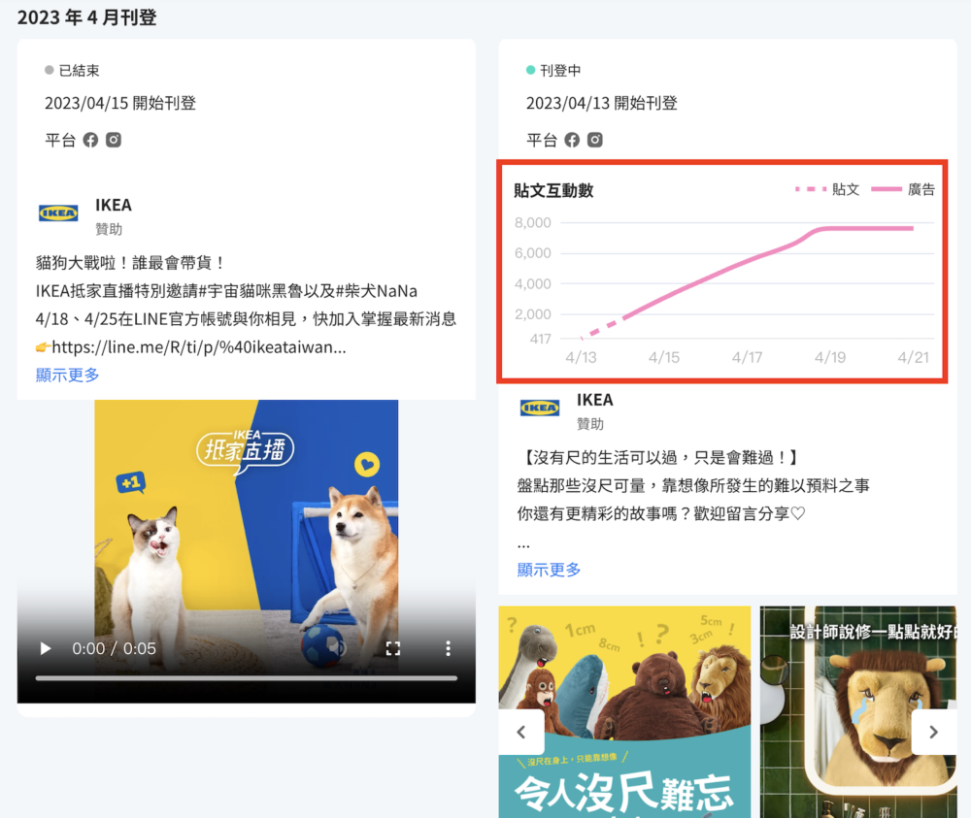Click IKEA logo in the left ad post
The height and width of the screenshot is (818, 971).
click(58, 213)
